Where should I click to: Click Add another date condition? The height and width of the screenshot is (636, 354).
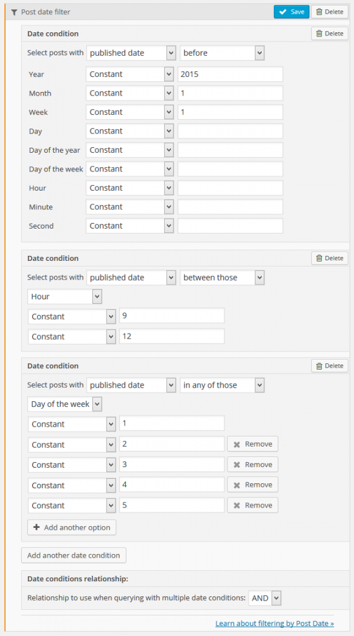[x=74, y=555]
